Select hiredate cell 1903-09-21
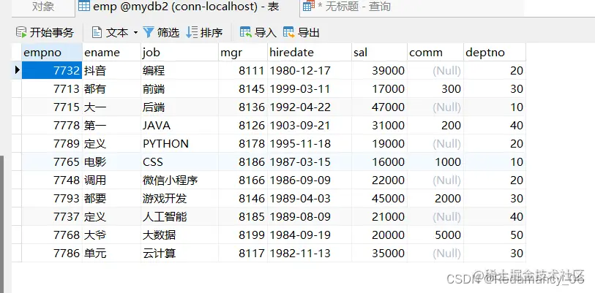 click(310, 125)
